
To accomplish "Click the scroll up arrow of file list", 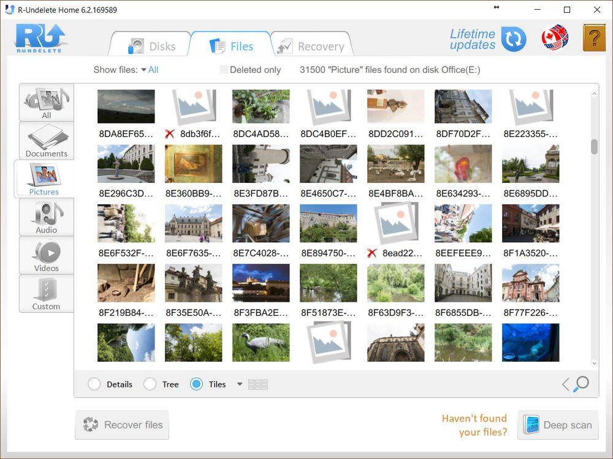I will pyautogui.click(x=594, y=94).
